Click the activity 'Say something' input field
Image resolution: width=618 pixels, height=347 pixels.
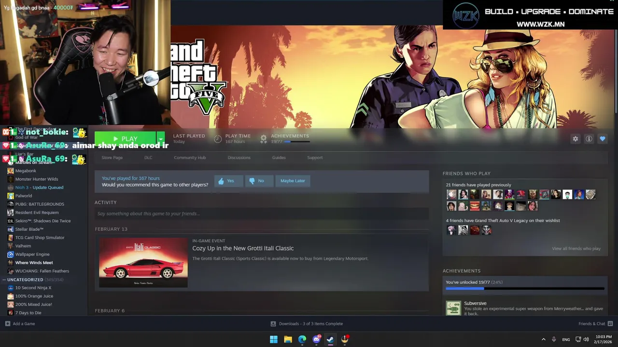(x=262, y=214)
